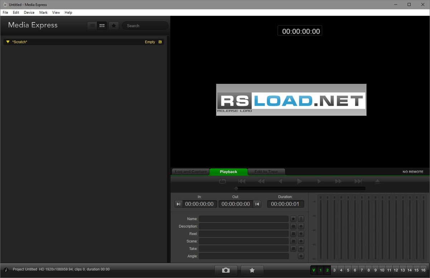
Task: Collapse the Scratch bin
Action: coord(8,42)
